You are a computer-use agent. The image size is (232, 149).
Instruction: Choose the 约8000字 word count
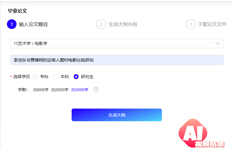[x=41, y=90]
